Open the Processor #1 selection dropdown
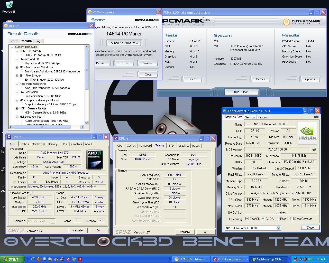The image size is (329, 263). (x=53, y=221)
